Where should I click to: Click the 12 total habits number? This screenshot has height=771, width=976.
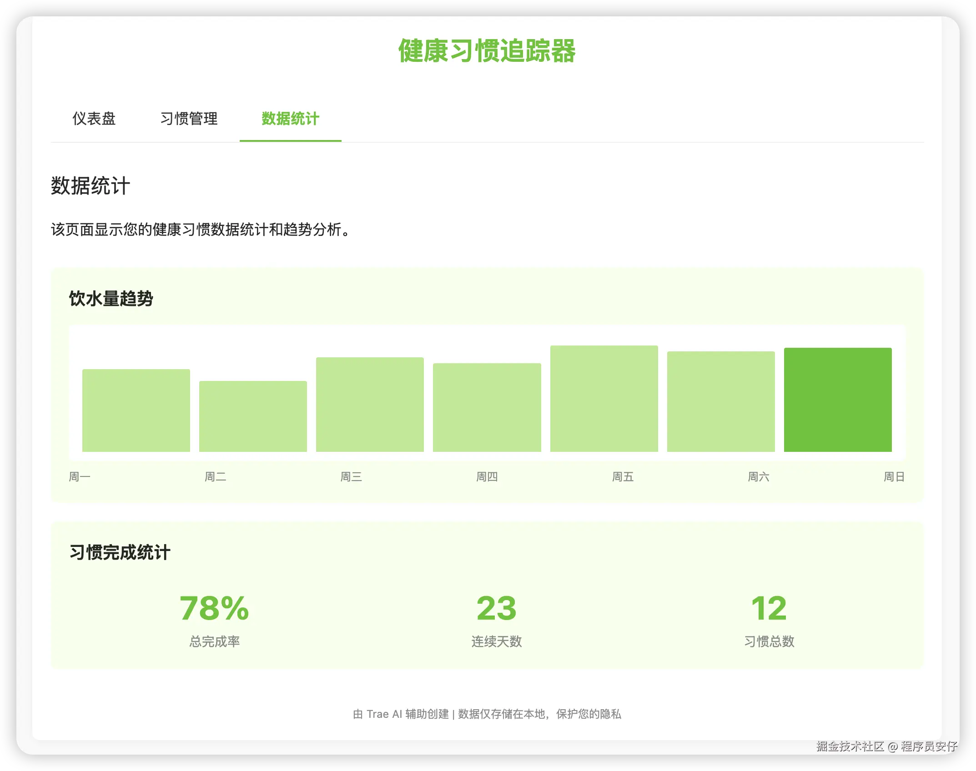pyautogui.click(x=769, y=608)
